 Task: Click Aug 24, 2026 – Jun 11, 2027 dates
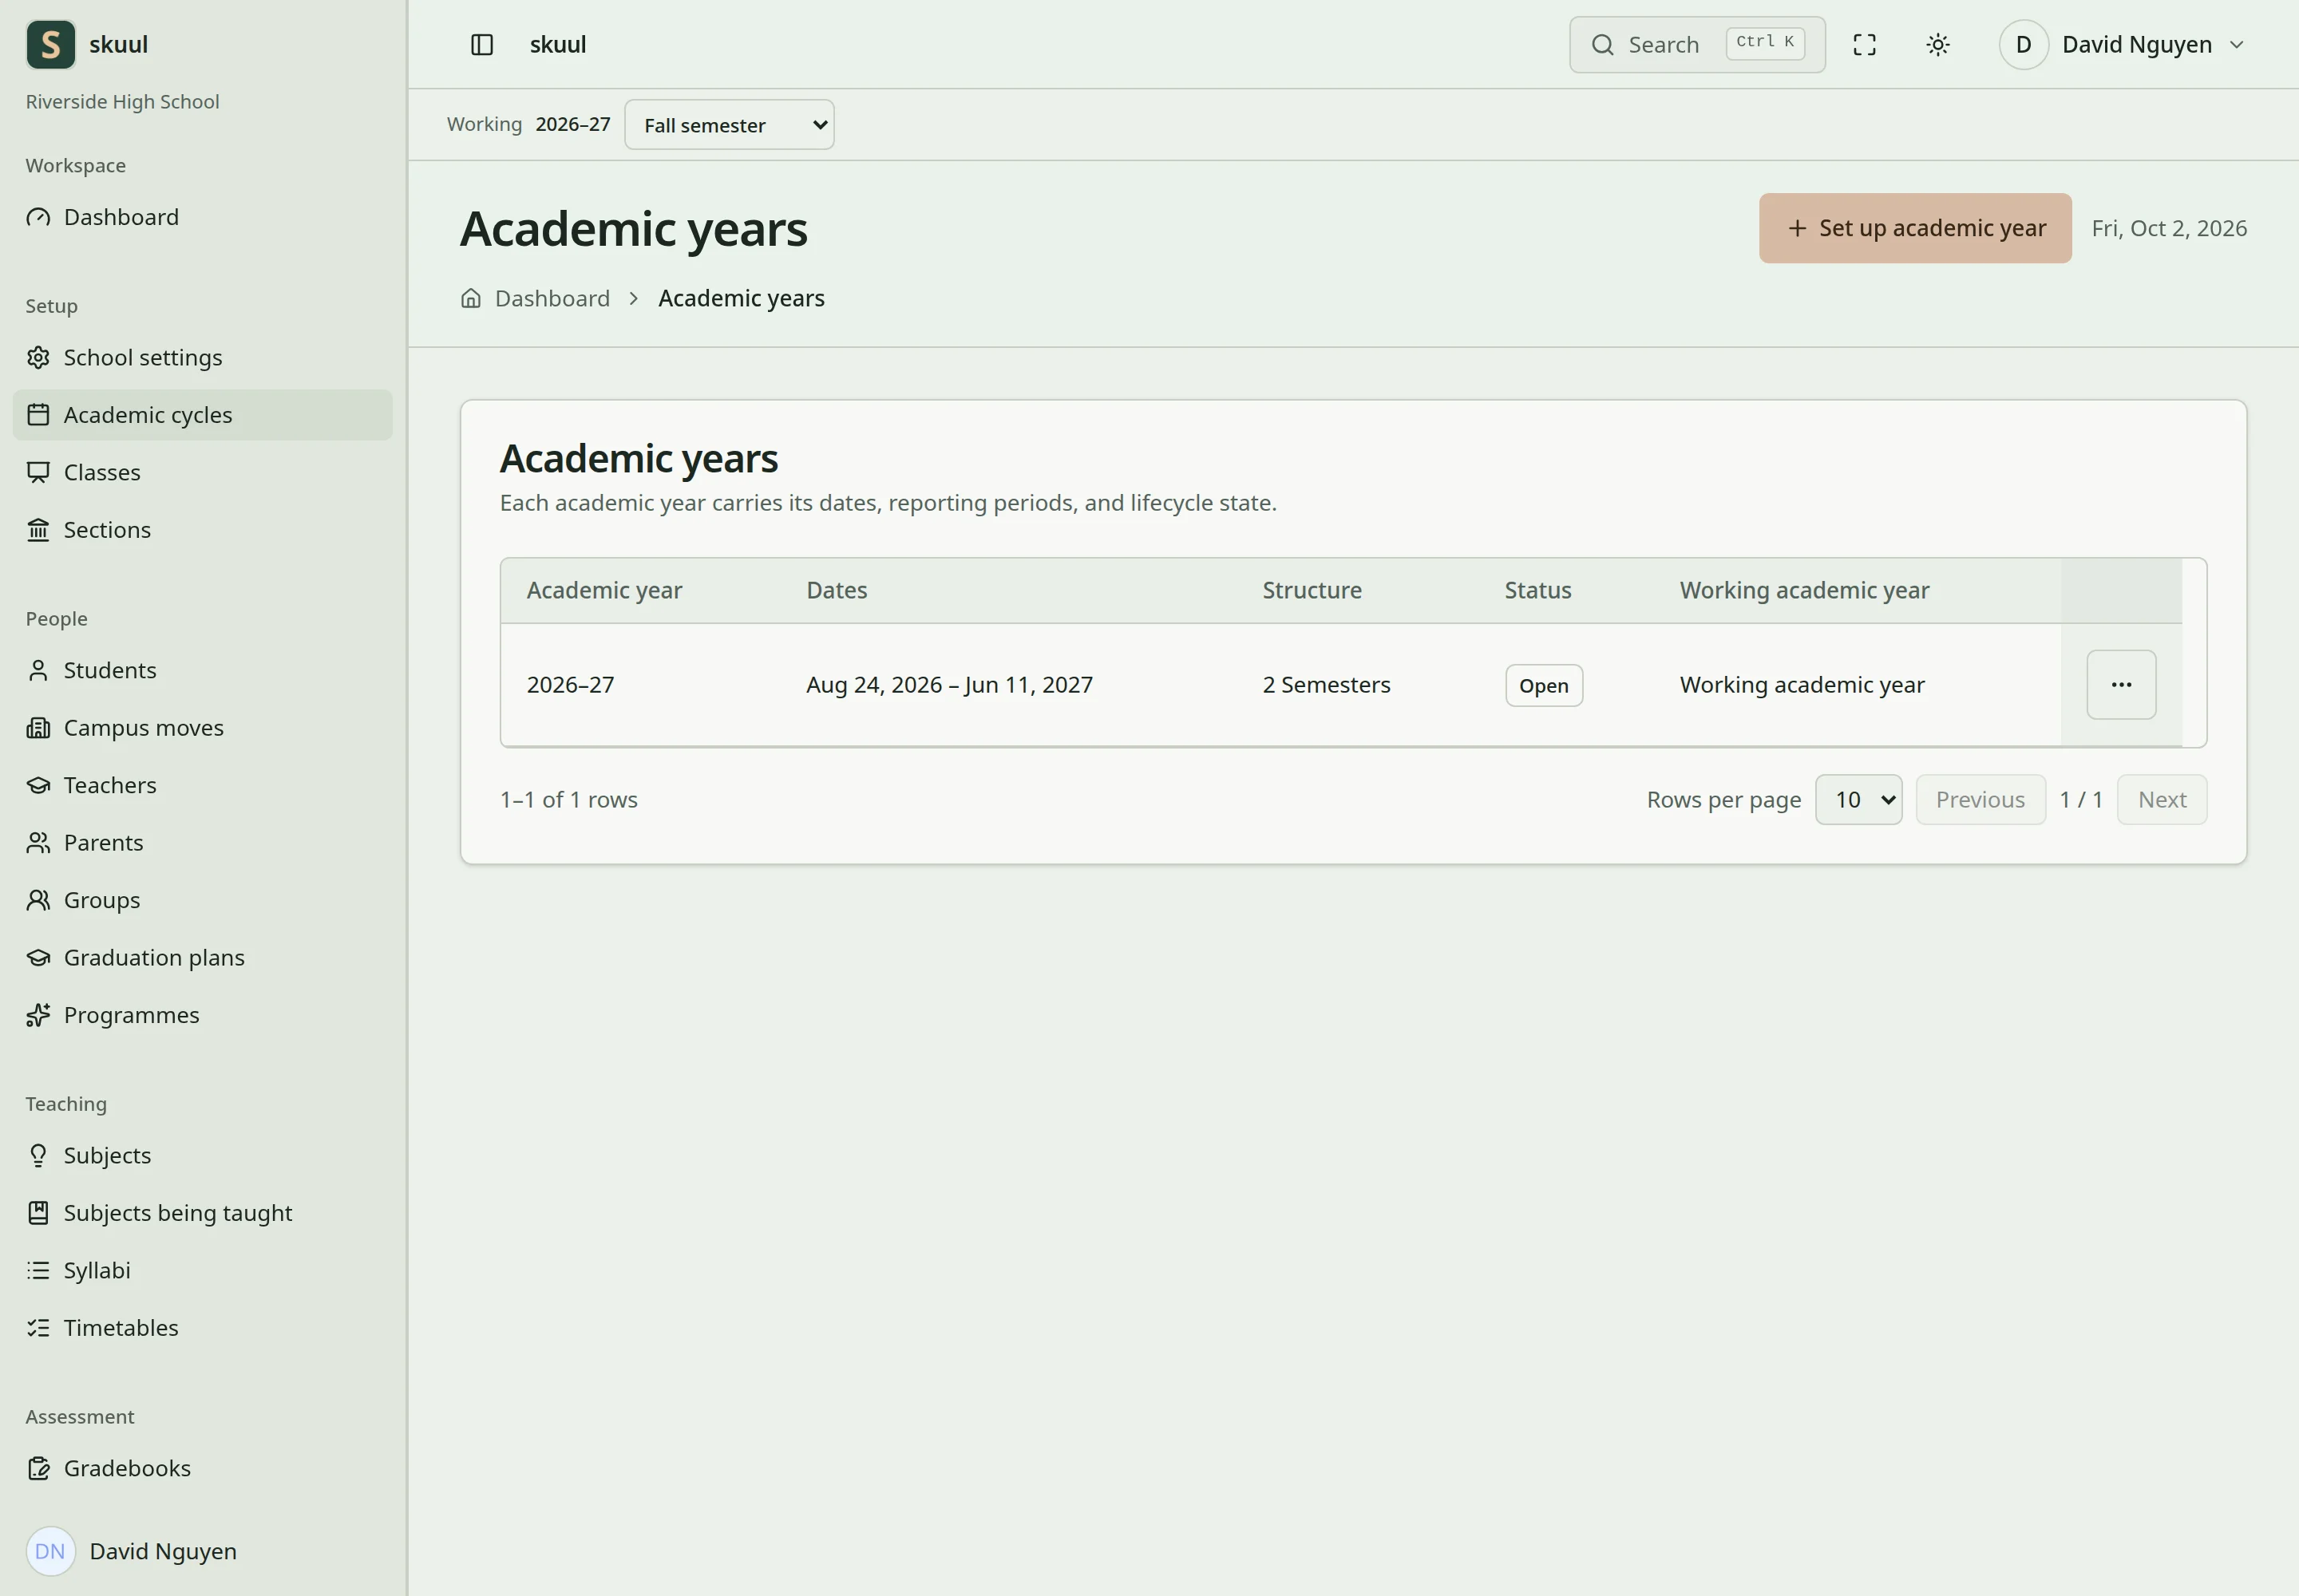click(949, 685)
